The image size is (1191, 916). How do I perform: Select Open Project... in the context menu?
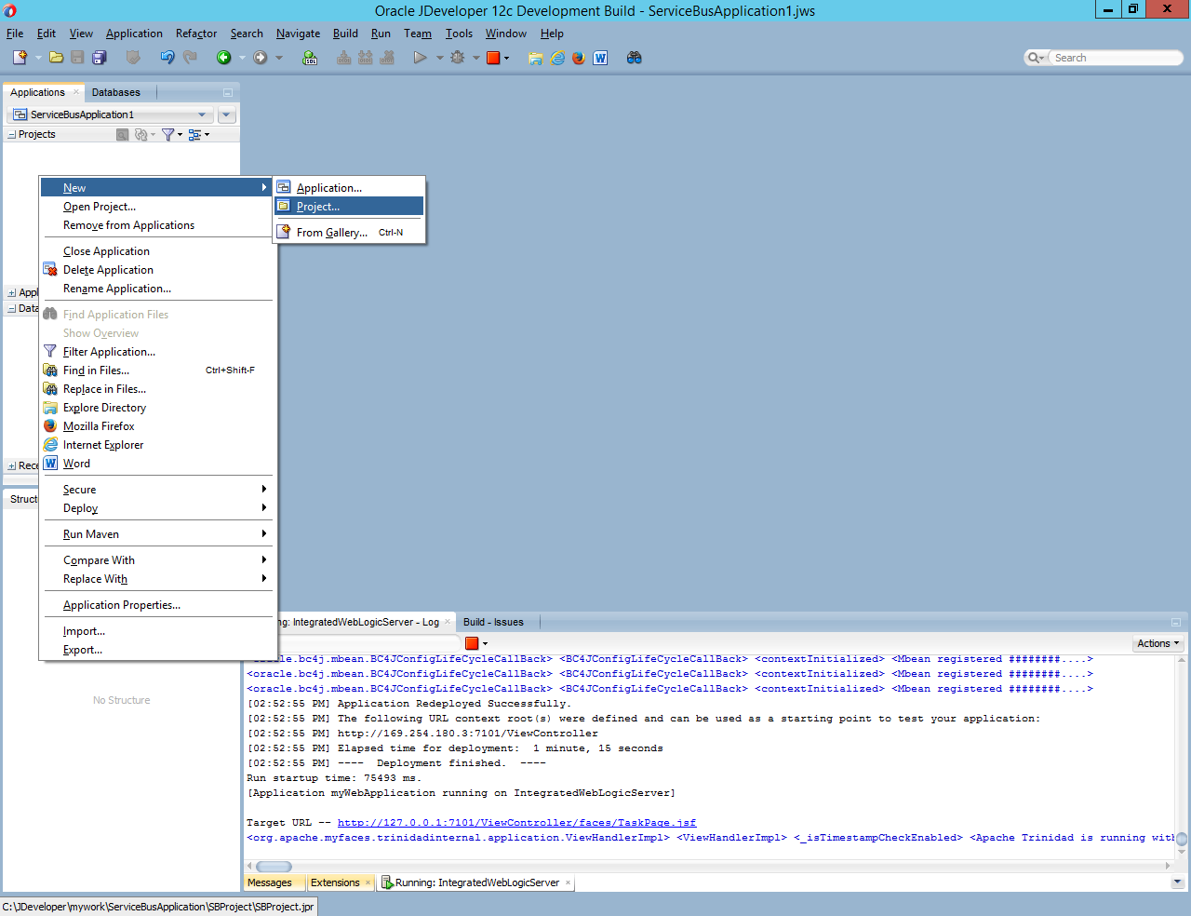point(158,207)
